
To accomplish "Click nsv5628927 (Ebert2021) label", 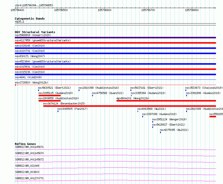I will tap(169, 125).
